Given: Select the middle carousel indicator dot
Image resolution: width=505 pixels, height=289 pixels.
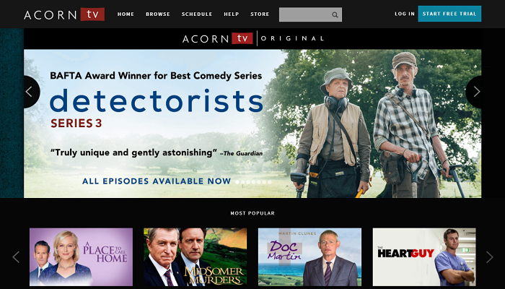Looking at the screenshot, I should (x=253, y=182).
